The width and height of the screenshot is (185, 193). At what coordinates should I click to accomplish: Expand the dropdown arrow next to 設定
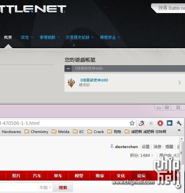click(32, 37)
